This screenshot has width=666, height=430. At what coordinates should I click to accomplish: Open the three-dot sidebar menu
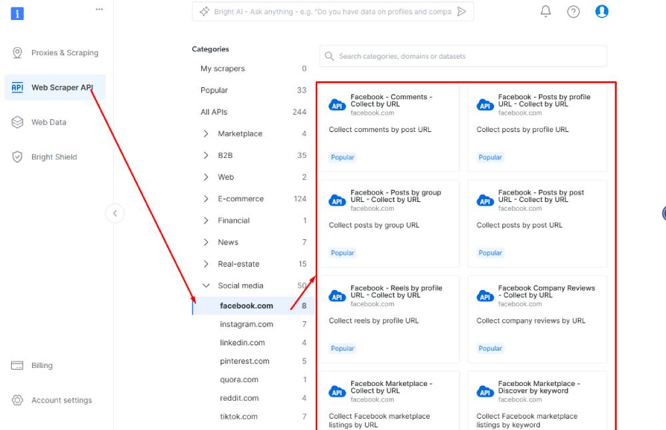coord(99,9)
